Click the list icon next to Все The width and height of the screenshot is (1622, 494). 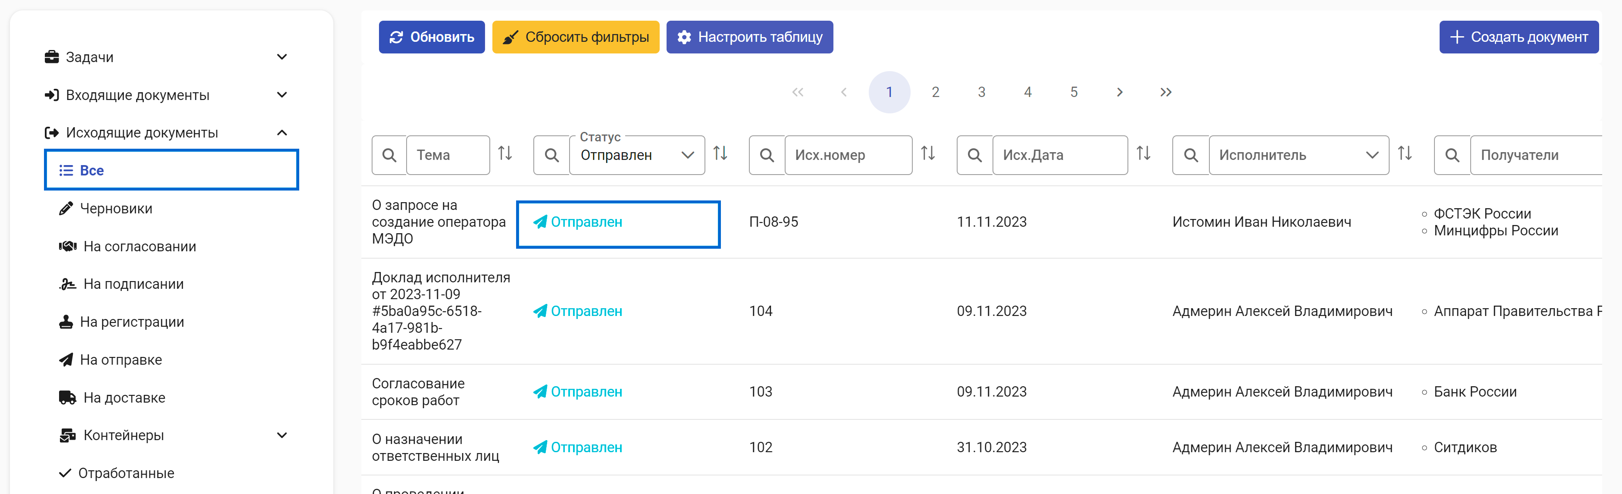click(66, 171)
